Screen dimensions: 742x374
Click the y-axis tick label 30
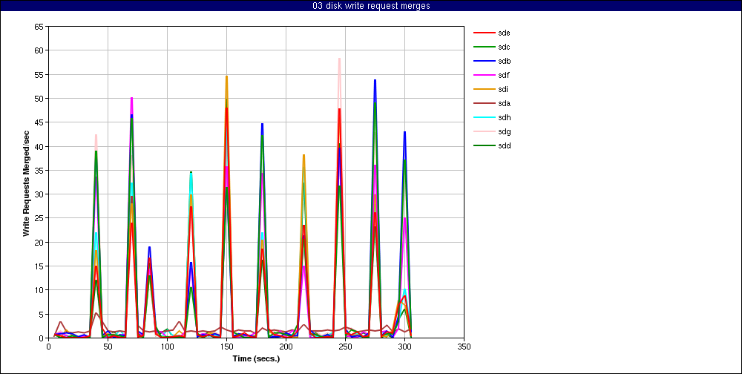39,194
